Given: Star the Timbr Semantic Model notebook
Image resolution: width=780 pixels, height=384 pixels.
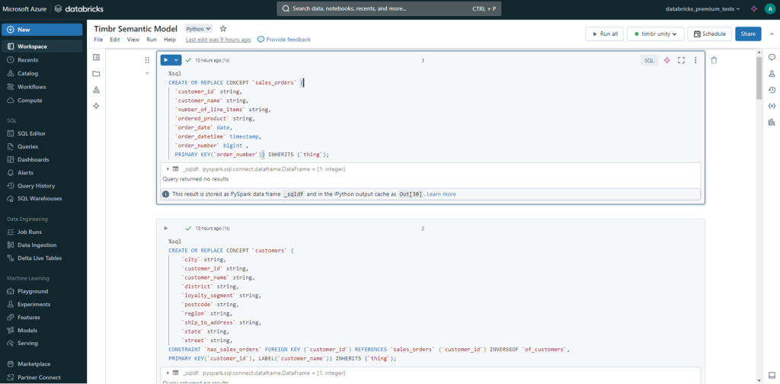Looking at the screenshot, I should pos(223,28).
